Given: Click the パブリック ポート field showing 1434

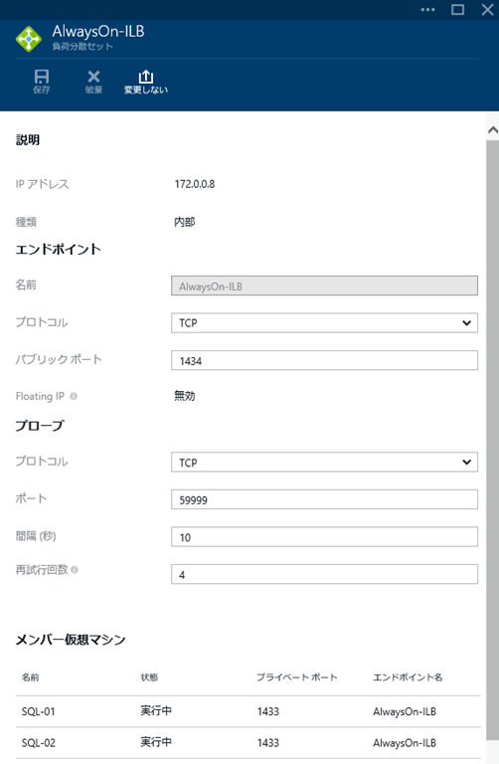Looking at the screenshot, I should (324, 360).
